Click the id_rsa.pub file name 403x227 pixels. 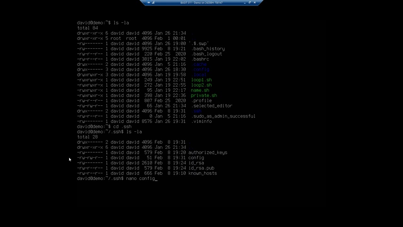(x=201, y=168)
